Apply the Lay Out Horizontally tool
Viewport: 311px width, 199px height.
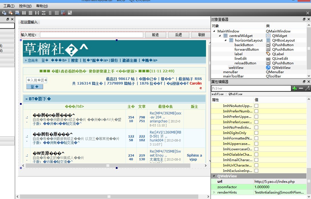click(24, 13)
